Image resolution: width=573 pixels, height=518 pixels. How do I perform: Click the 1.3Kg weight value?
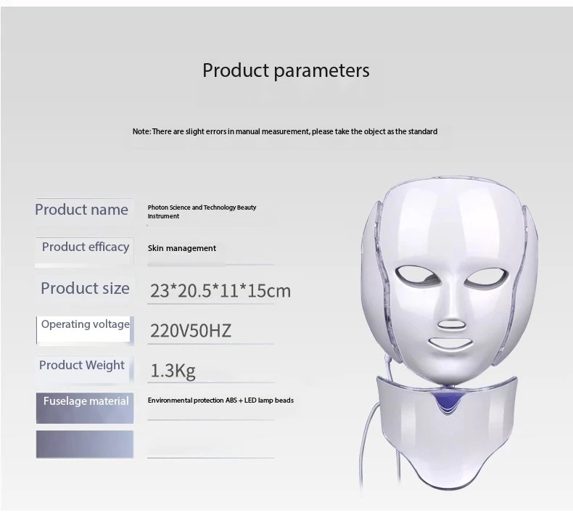click(x=173, y=371)
